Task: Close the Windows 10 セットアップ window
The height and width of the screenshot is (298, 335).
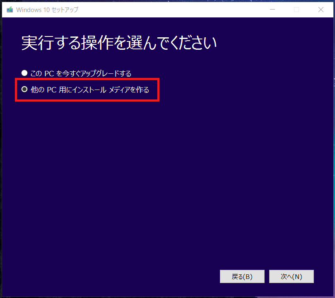Action: pos(321,10)
